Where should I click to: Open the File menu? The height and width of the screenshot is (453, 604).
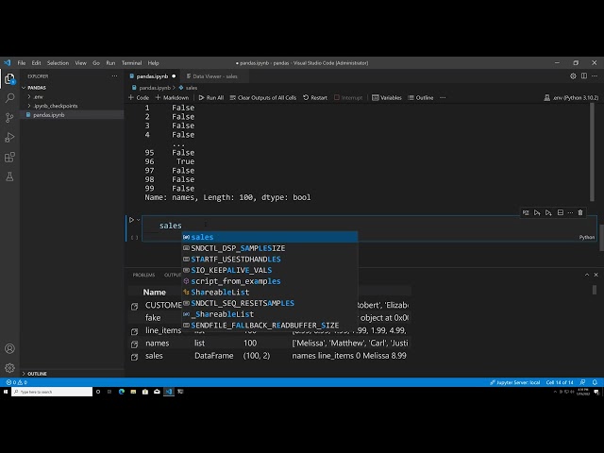(x=22, y=63)
